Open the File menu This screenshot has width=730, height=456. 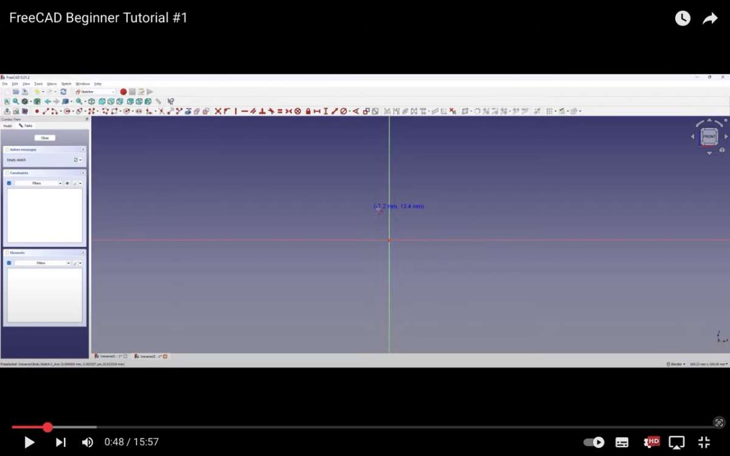click(x=5, y=84)
